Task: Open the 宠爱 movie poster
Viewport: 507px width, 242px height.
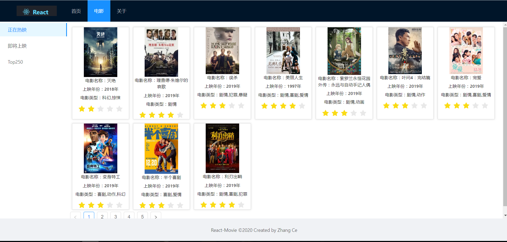Action: click(466, 51)
